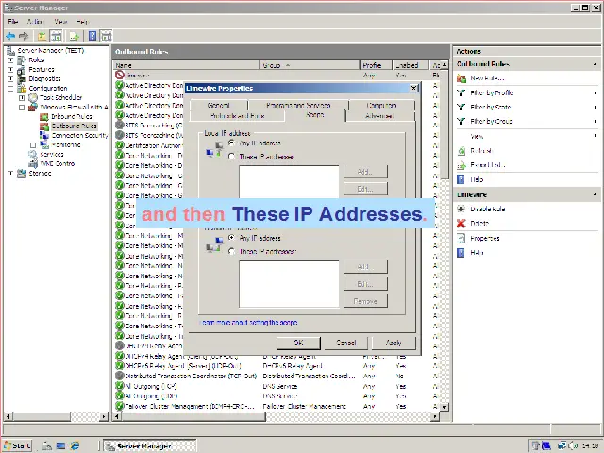Switch to the Computers tab
Image resolution: width=604 pixels, height=453 pixels.
pos(381,105)
